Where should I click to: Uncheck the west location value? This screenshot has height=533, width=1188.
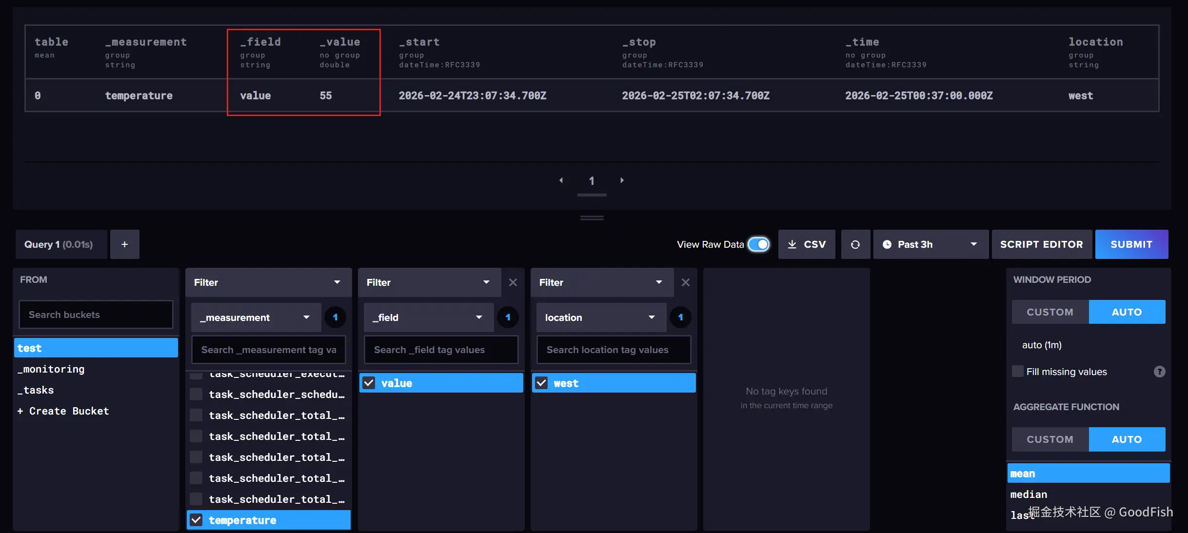pyautogui.click(x=541, y=383)
